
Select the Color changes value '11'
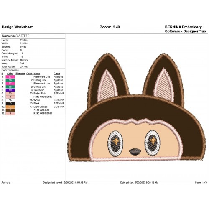pyautogui.click(x=22, y=54)
